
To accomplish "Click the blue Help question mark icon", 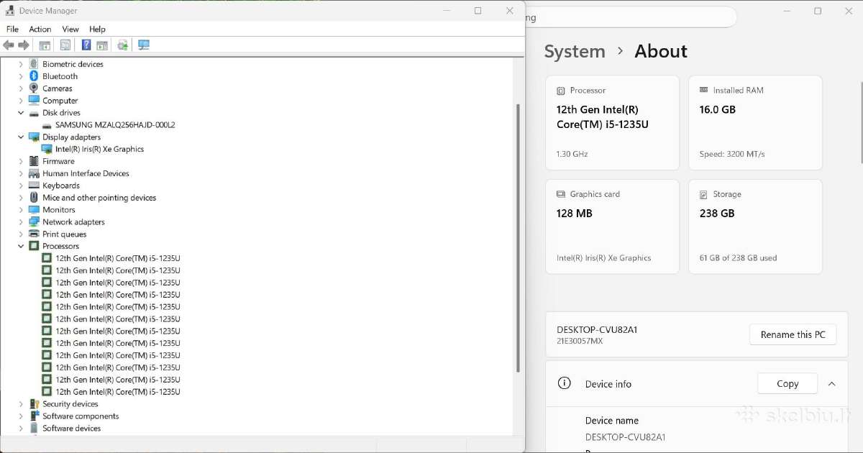I will tap(86, 45).
